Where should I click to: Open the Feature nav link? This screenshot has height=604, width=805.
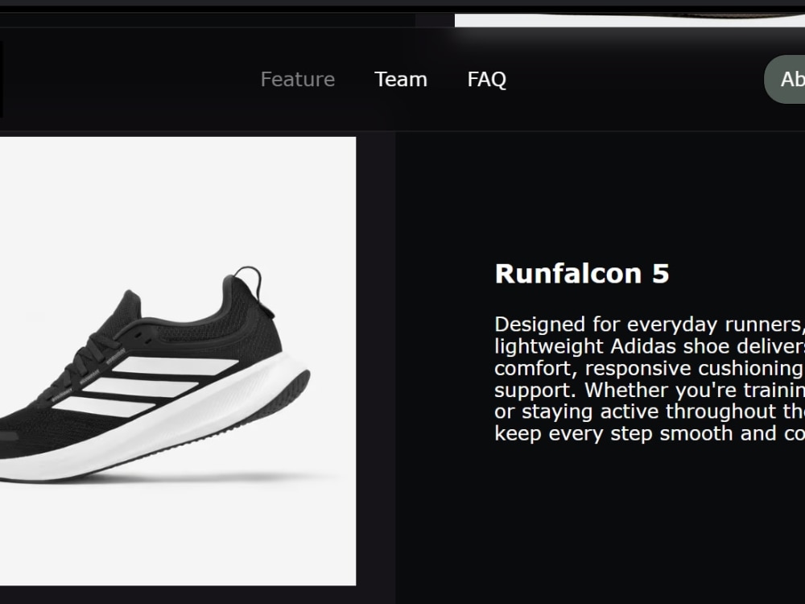tap(298, 80)
